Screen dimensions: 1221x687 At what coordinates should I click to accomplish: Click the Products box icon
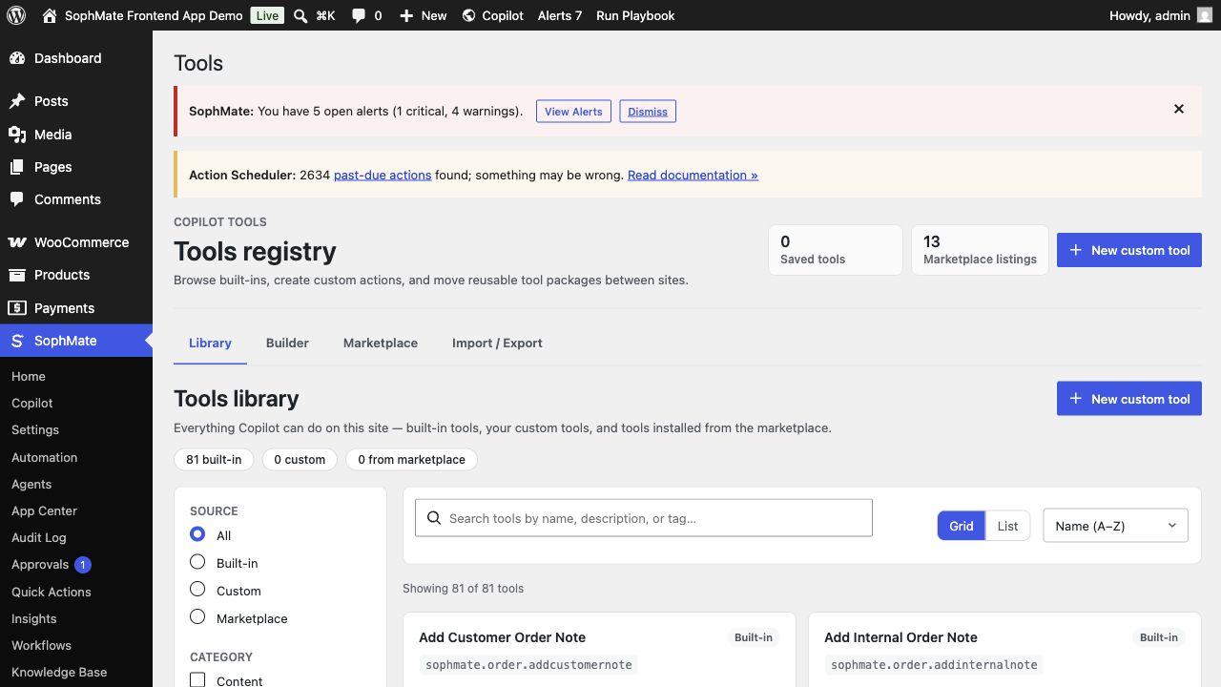tap(17, 275)
